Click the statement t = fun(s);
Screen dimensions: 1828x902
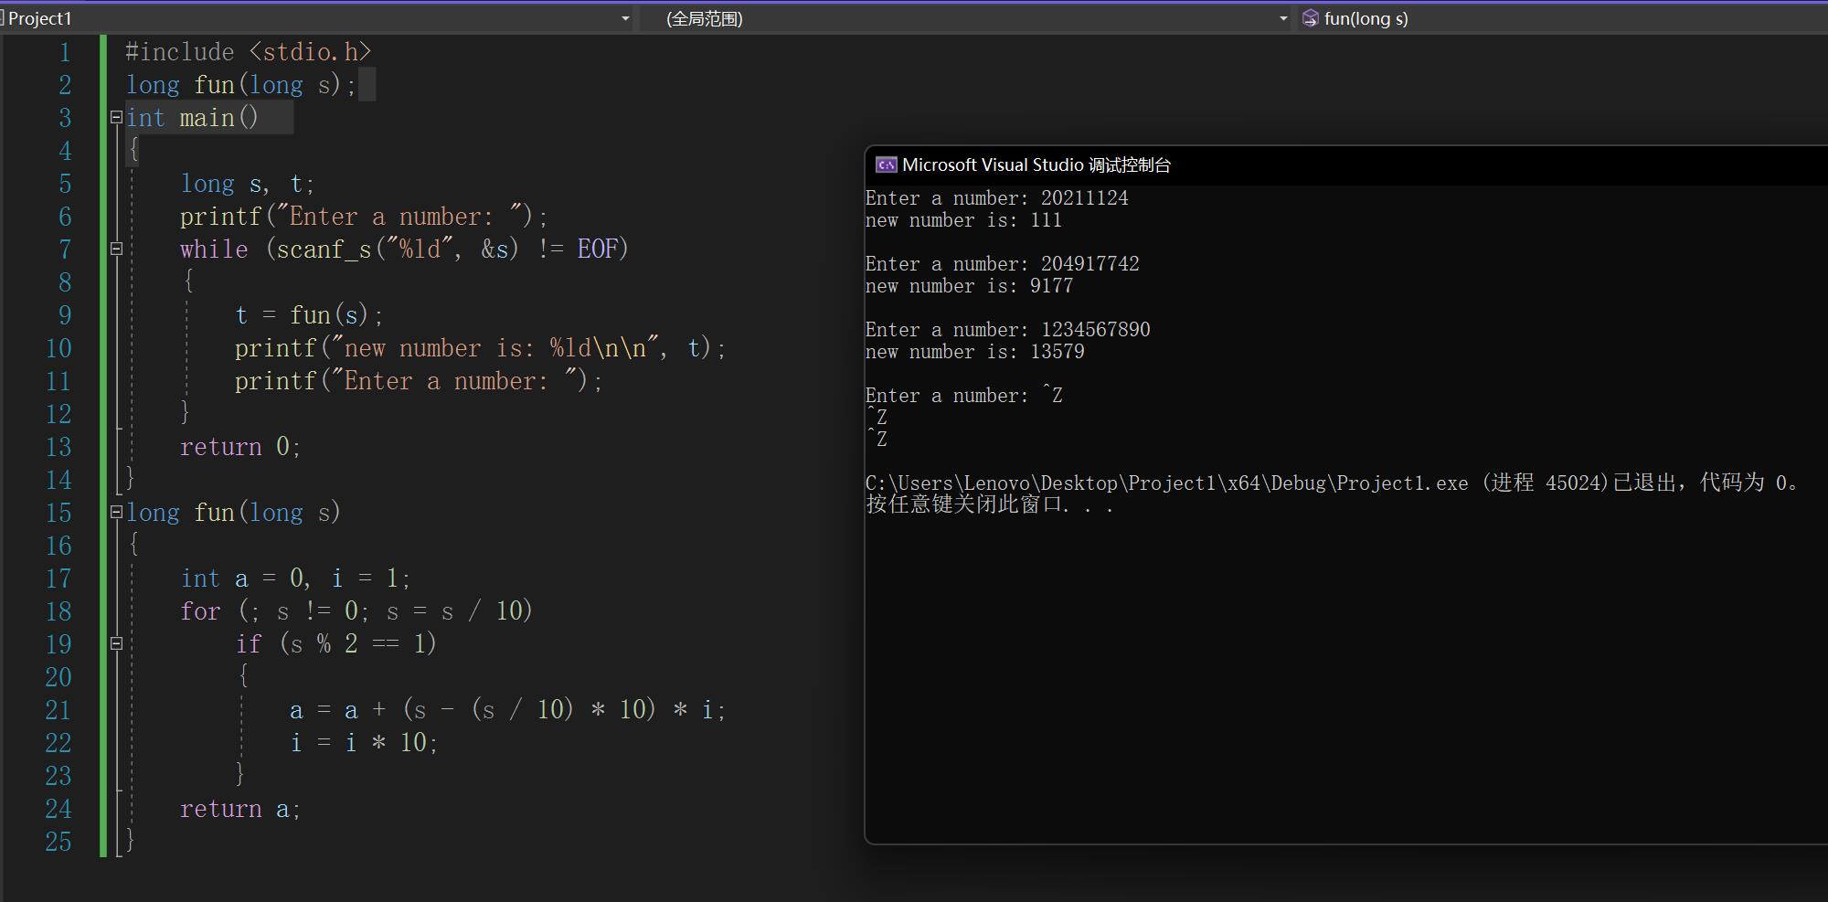(309, 315)
